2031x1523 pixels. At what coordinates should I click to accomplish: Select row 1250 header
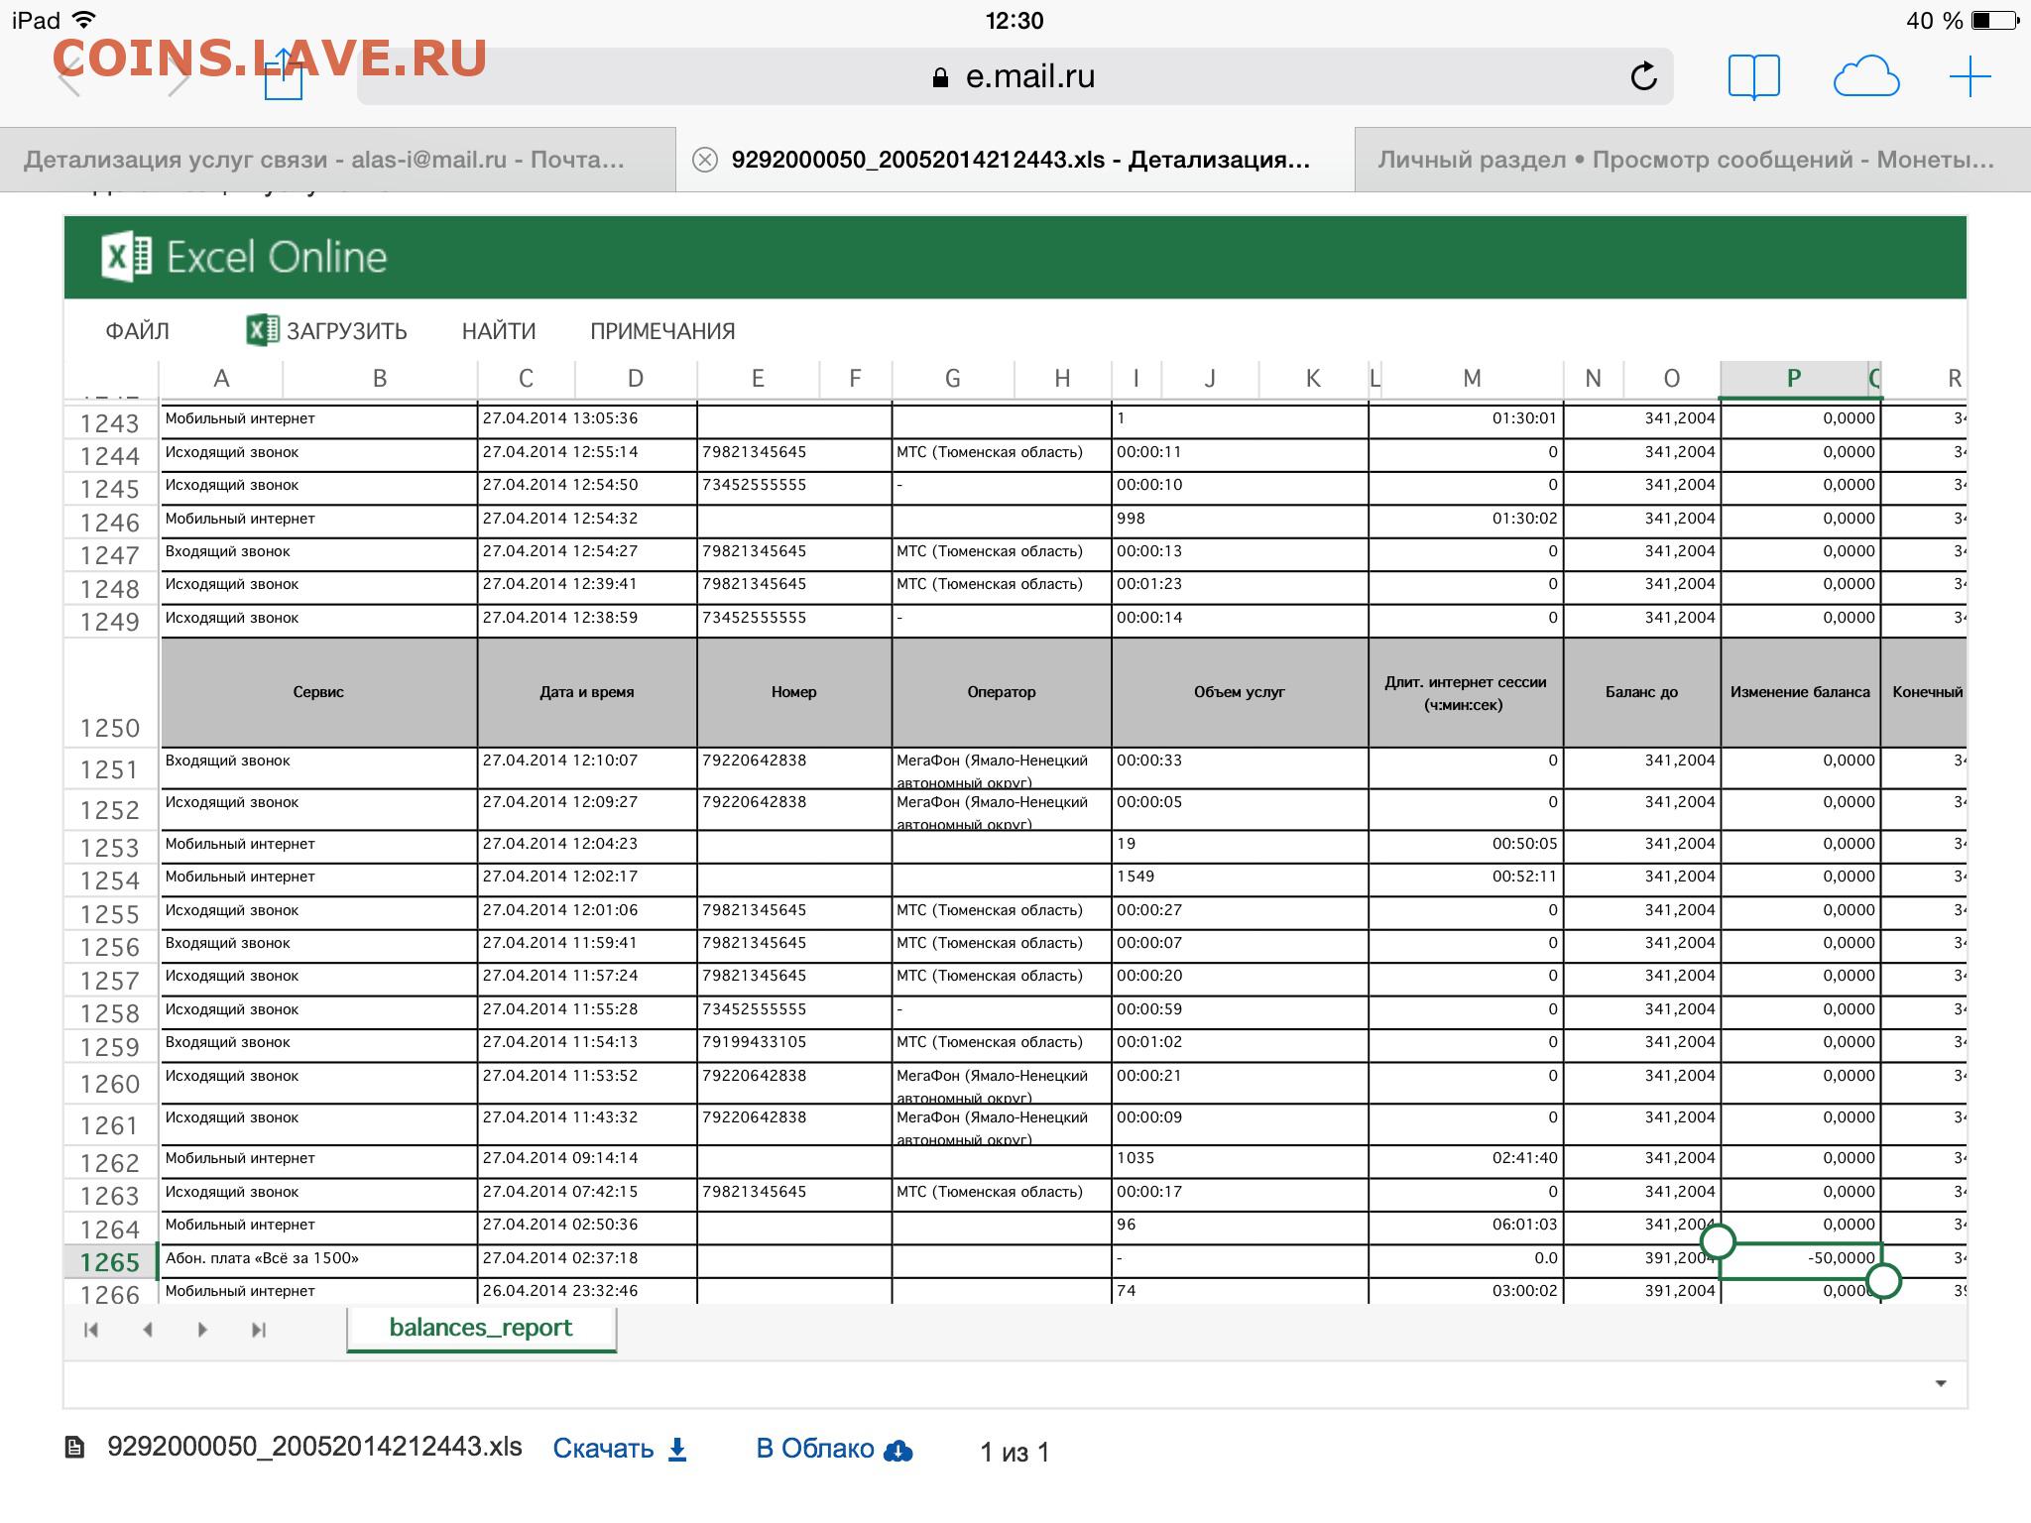pyautogui.click(x=110, y=693)
